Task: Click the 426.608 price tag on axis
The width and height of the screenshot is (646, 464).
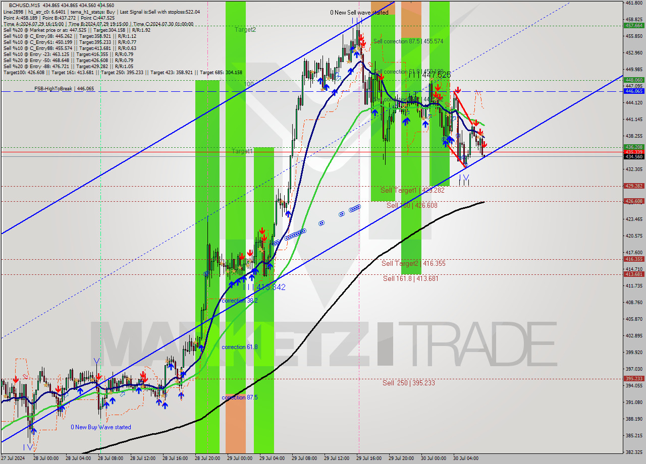Action: (634, 201)
